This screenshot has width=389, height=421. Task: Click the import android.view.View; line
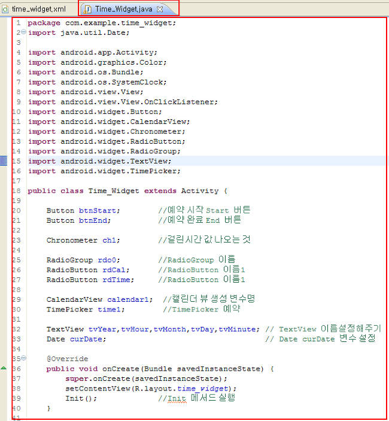[x=86, y=92]
